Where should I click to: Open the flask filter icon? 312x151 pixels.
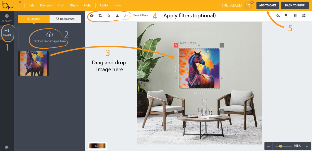point(117,15)
